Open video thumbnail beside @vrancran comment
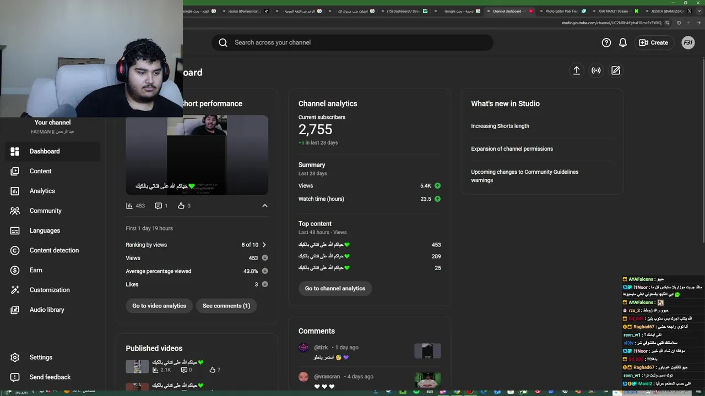 click(x=427, y=380)
